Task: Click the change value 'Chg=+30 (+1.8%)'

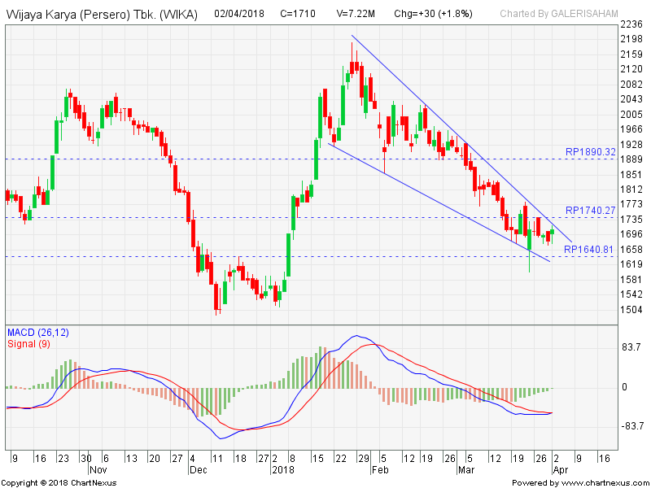Action: point(433,14)
